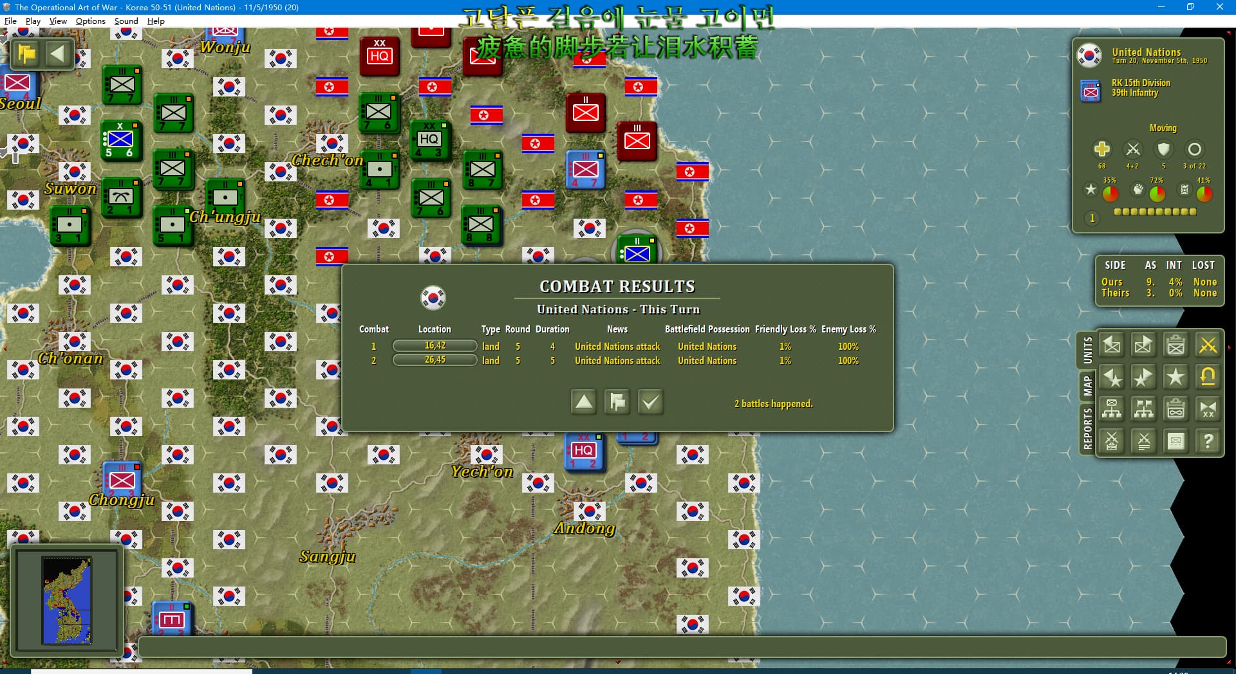1236x674 pixels.
Task: Open the Sound menu
Action: (x=126, y=21)
